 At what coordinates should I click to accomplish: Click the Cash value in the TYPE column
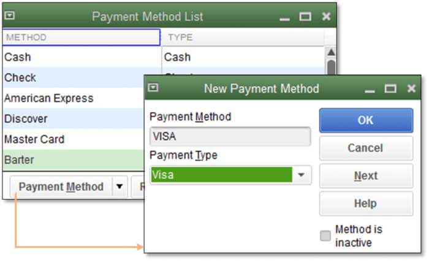[177, 57]
